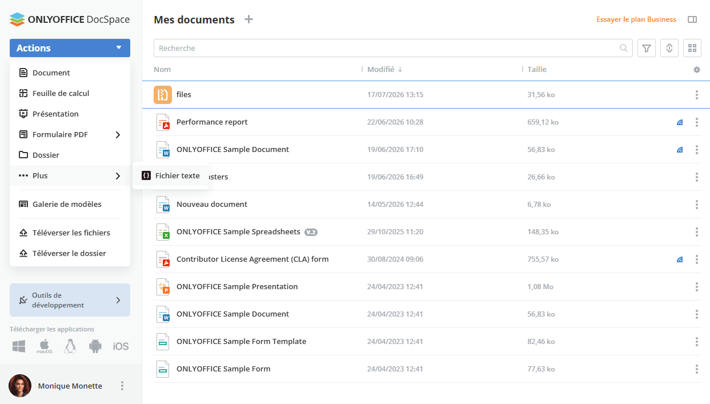The image size is (710, 404).
Task: Click the search magnifier icon
Action: click(624, 48)
